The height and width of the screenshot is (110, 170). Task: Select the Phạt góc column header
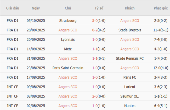tap(161, 8)
